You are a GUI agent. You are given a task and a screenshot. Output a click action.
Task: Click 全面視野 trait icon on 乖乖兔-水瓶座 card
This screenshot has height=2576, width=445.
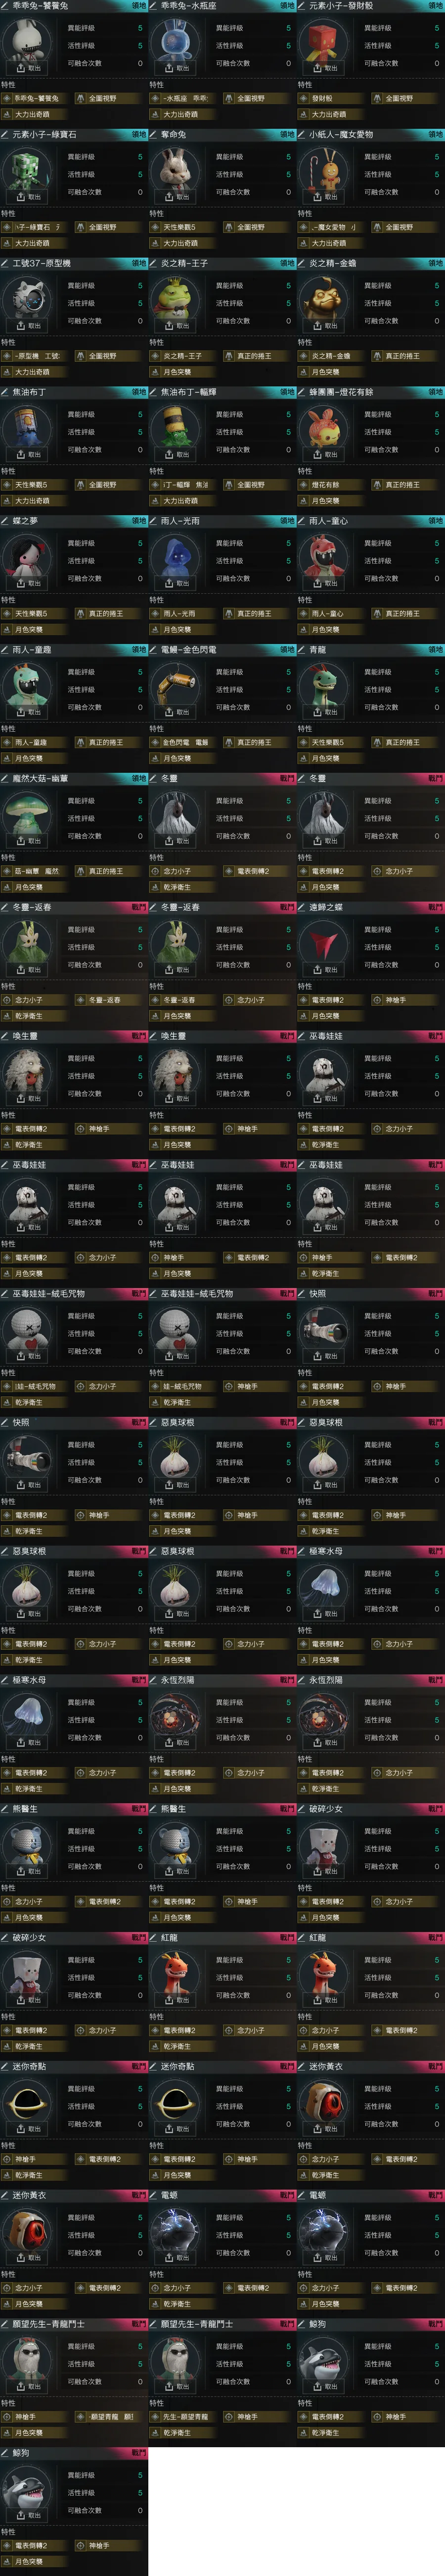click(x=229, y=99)
